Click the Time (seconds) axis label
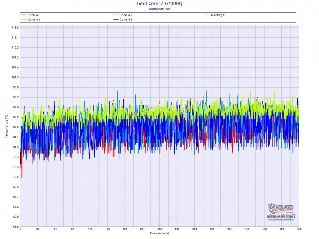319x239 pixels. (159, 233)
